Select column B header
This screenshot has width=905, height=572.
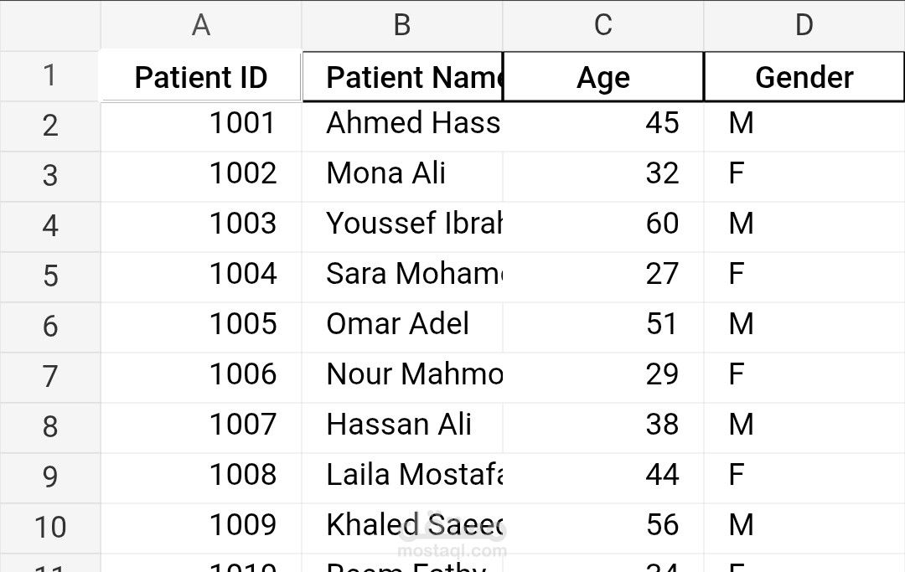pos(401,25)
